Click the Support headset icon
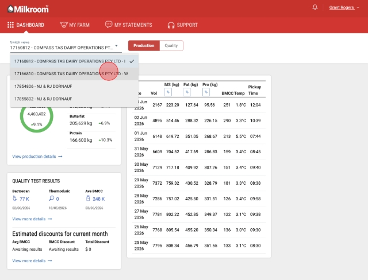The height and width of the screenshot is (280, 368). (x=171, y=25)
